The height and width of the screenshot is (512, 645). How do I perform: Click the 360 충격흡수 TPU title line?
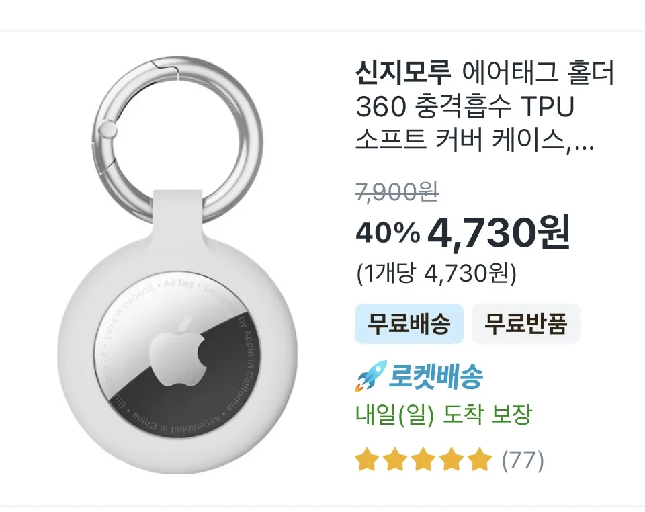tap(465, 107)
